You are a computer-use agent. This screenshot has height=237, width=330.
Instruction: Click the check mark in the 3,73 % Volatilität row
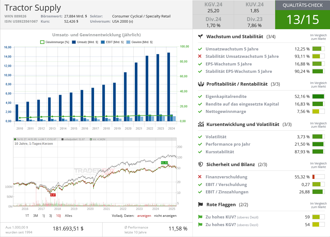click(x=200, y=137)
